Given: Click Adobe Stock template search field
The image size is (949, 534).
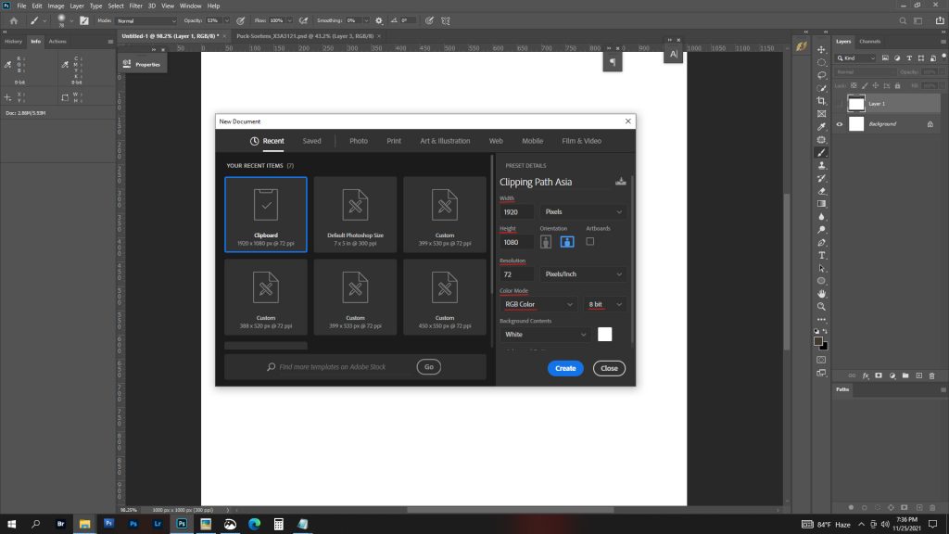Looking at the screenshot, I should (x=333, y=367).
